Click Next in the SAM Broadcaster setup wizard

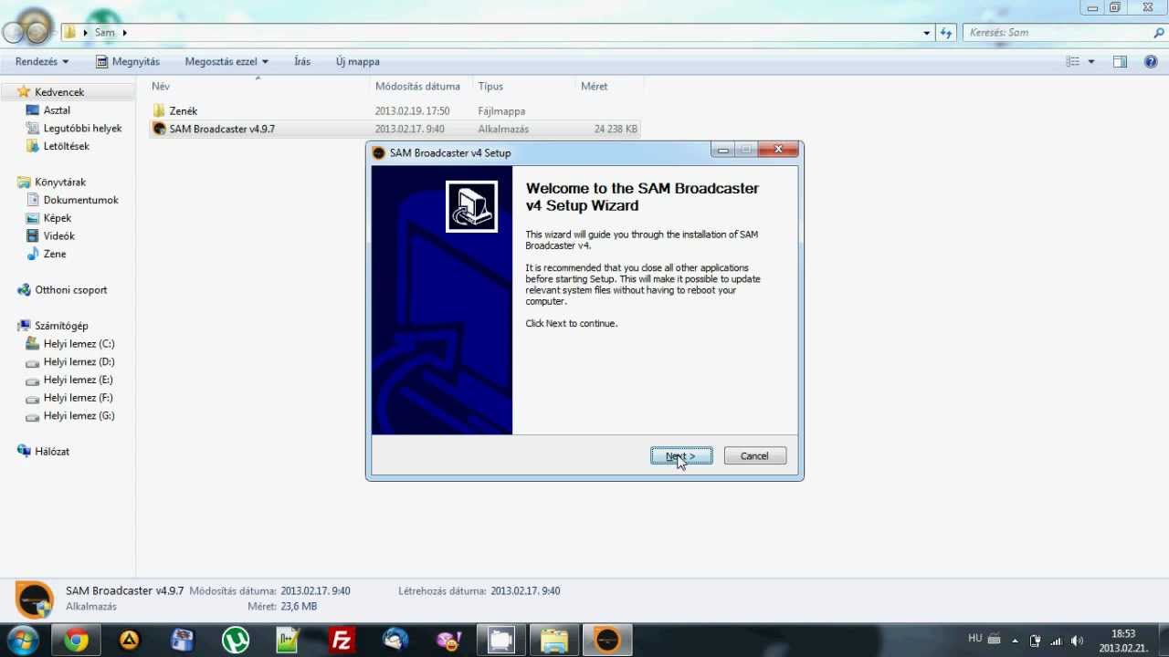point(681,456)
